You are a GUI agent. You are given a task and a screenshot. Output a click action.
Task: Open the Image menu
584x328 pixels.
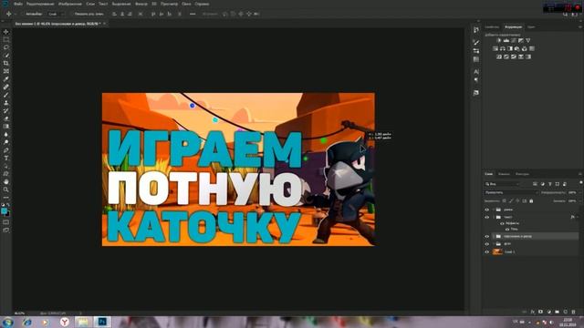click(69, 4)
